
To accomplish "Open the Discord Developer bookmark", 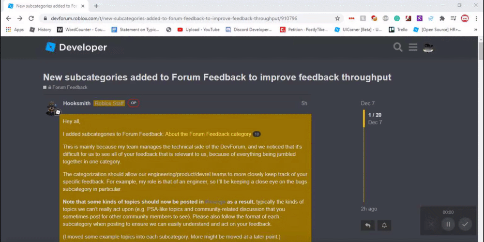I will tap(249, 30).
